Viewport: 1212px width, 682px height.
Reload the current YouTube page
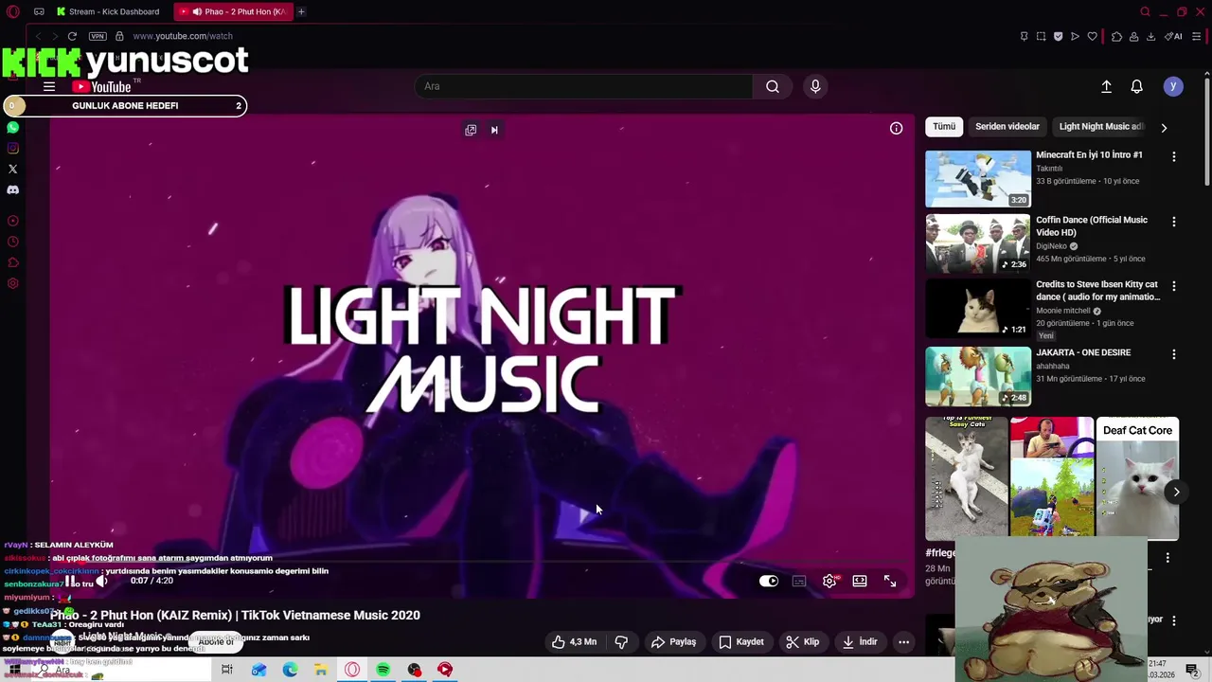(x=72, y=36)
